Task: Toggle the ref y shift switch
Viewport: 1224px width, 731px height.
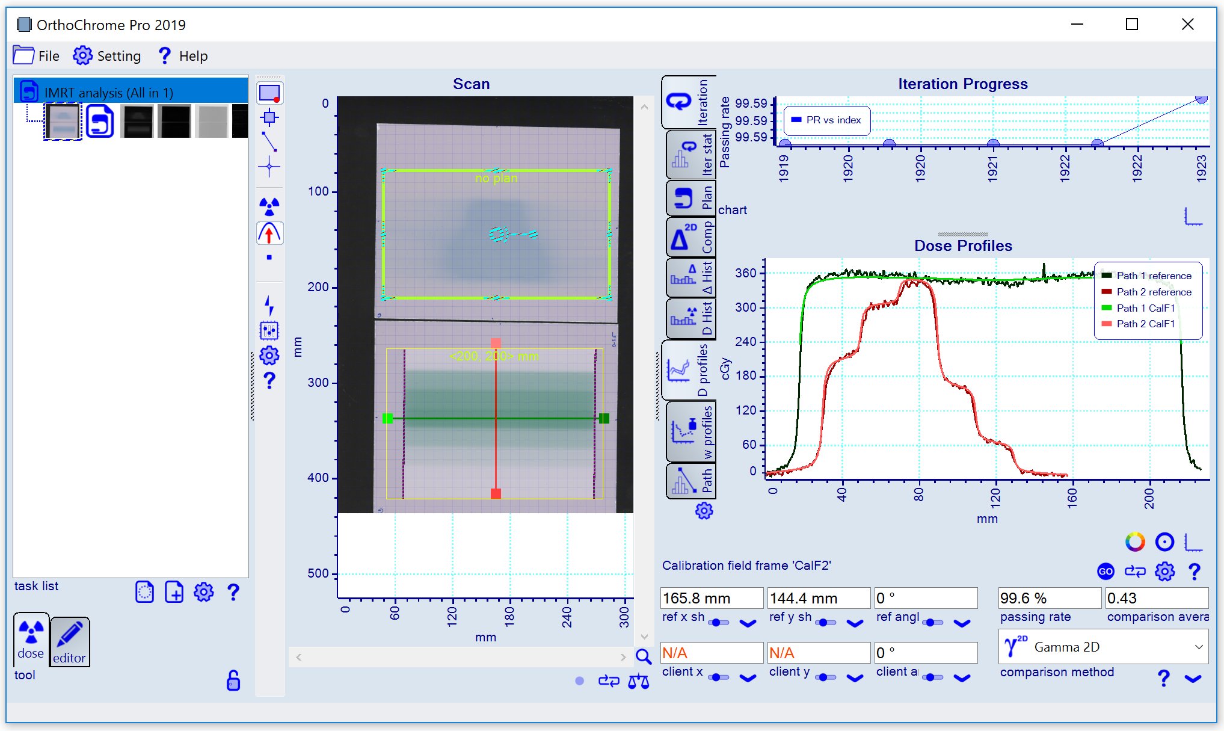Action: (825, 623)
